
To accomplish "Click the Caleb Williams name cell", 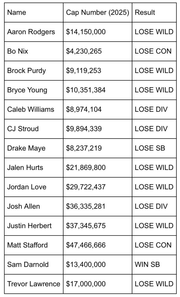I will pyautogui.click(x=31, y=109).
